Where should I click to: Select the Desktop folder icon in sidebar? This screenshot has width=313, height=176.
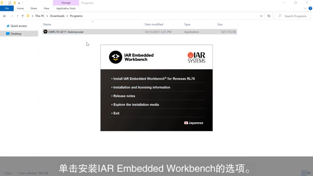pyautogui.click(x=8, y=34)
